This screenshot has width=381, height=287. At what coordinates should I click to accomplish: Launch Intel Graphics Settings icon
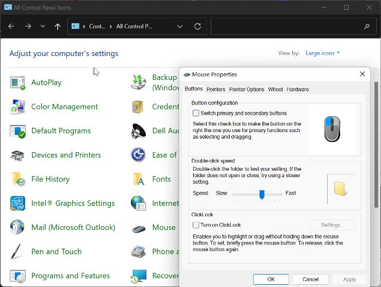pyautogui.click(x=18, y=203)
